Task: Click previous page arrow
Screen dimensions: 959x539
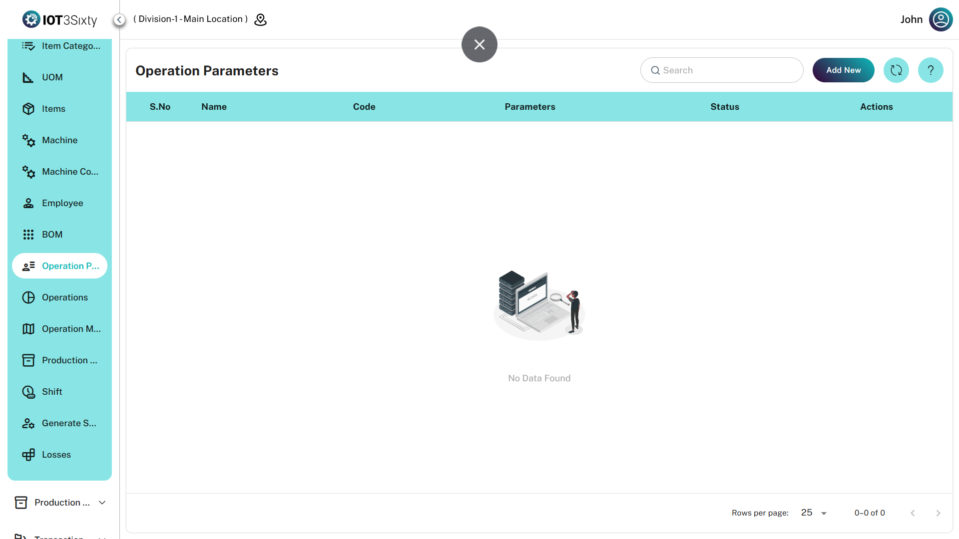Action: point(913,513)
